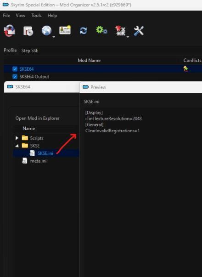Viewport: 202px width, 277px height.
Task: Open the Profiles ID card icon
Action: click(x=65, y=30)
